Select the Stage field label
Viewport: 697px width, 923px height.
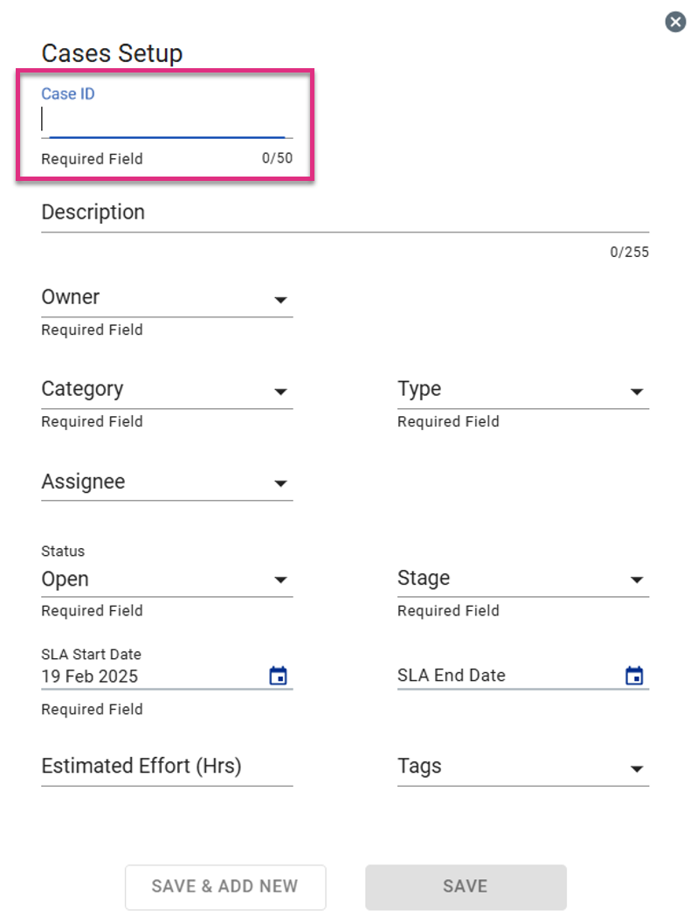click(424, 578)
